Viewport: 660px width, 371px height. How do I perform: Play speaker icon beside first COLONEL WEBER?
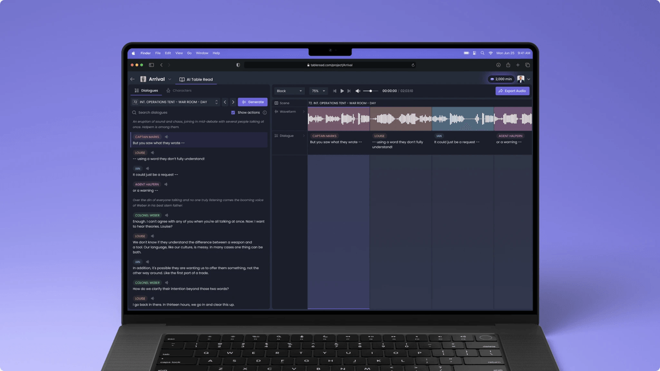tap(167, 215)
